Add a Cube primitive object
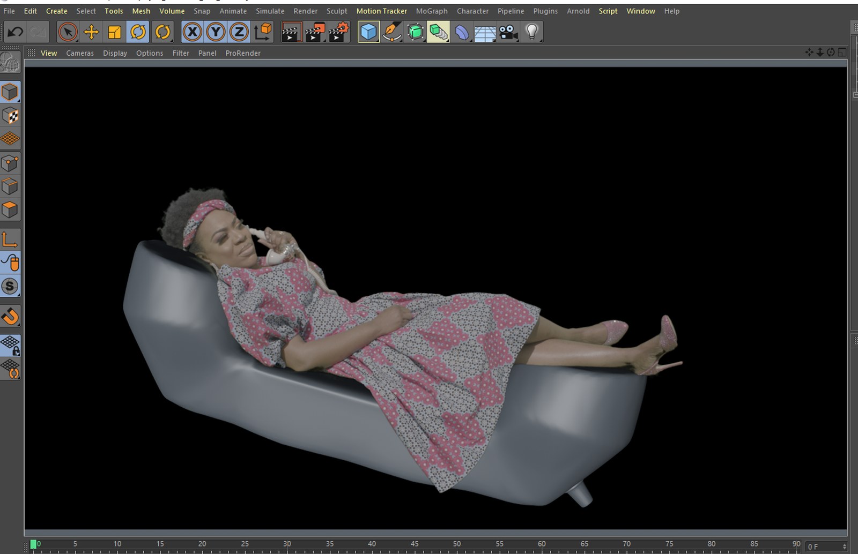This screenshot has width=858, height=554. tap(368, 32)
